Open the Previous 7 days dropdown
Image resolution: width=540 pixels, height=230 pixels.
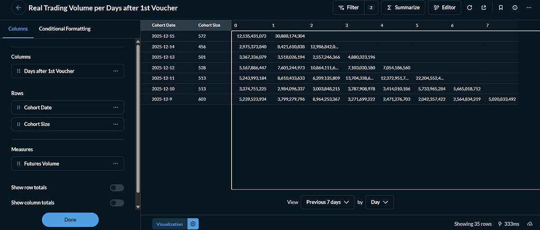coord(327,202)
